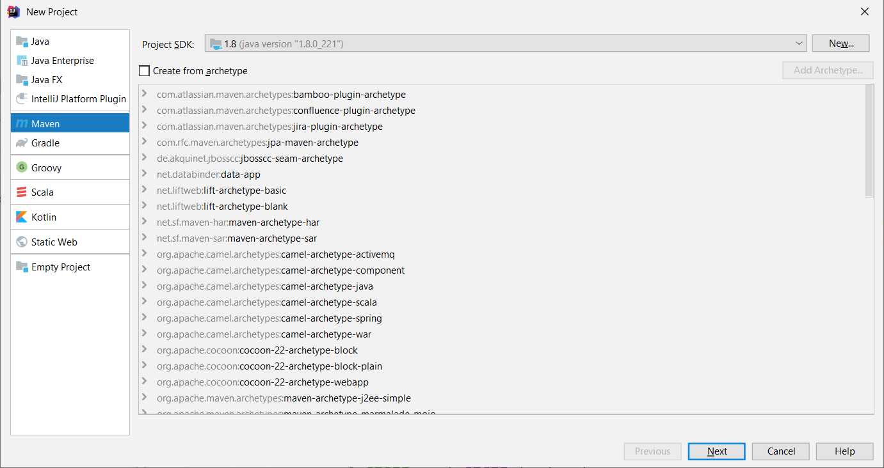Expand confluence-plugin-archetype node

(145, 110)
